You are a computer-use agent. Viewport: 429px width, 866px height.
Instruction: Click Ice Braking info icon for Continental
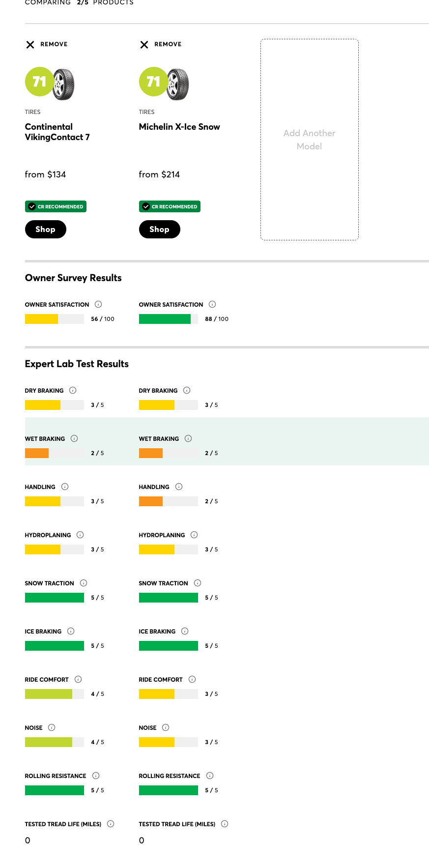coord(71,631)
